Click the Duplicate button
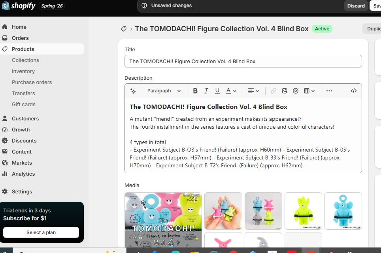Screen dimensions: 381x253 pyautogui.click(x=372, y=29)
